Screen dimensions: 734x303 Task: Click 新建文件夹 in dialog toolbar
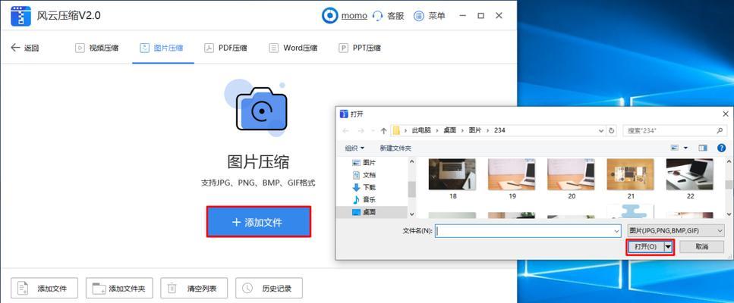coord(395,148)
